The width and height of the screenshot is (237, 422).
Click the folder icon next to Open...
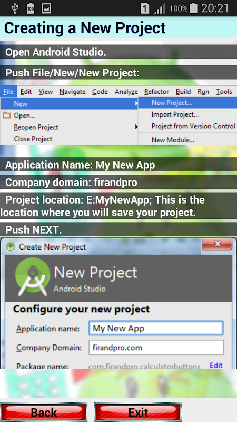tap(6, 116)
